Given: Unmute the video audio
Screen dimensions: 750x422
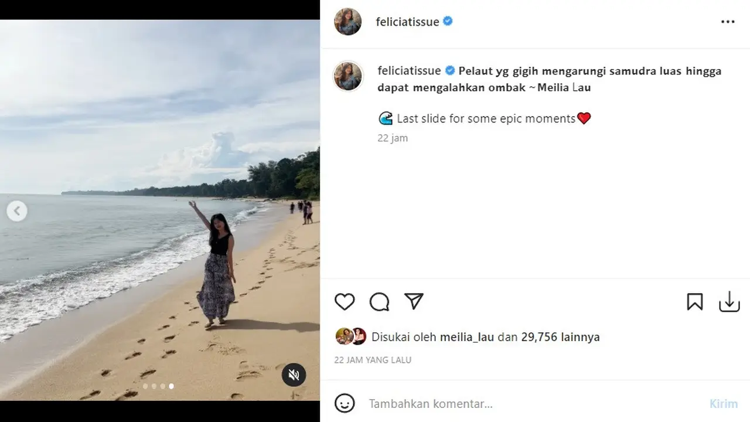Looking at the screenshot, I should tap(294, 374).
